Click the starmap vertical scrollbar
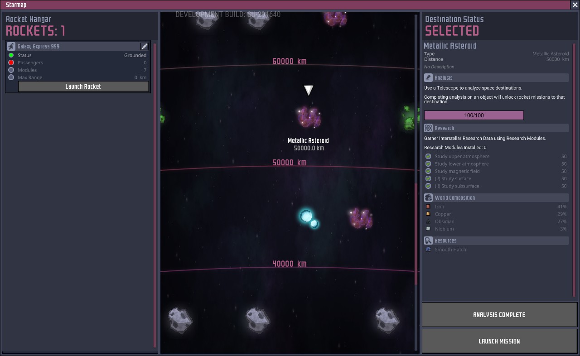Screen dimensions: 580x356 (416, 233)
